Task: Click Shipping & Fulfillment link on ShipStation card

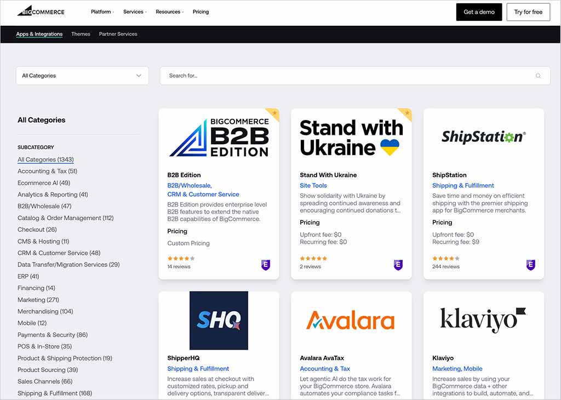Action: (x=463, y=185)
